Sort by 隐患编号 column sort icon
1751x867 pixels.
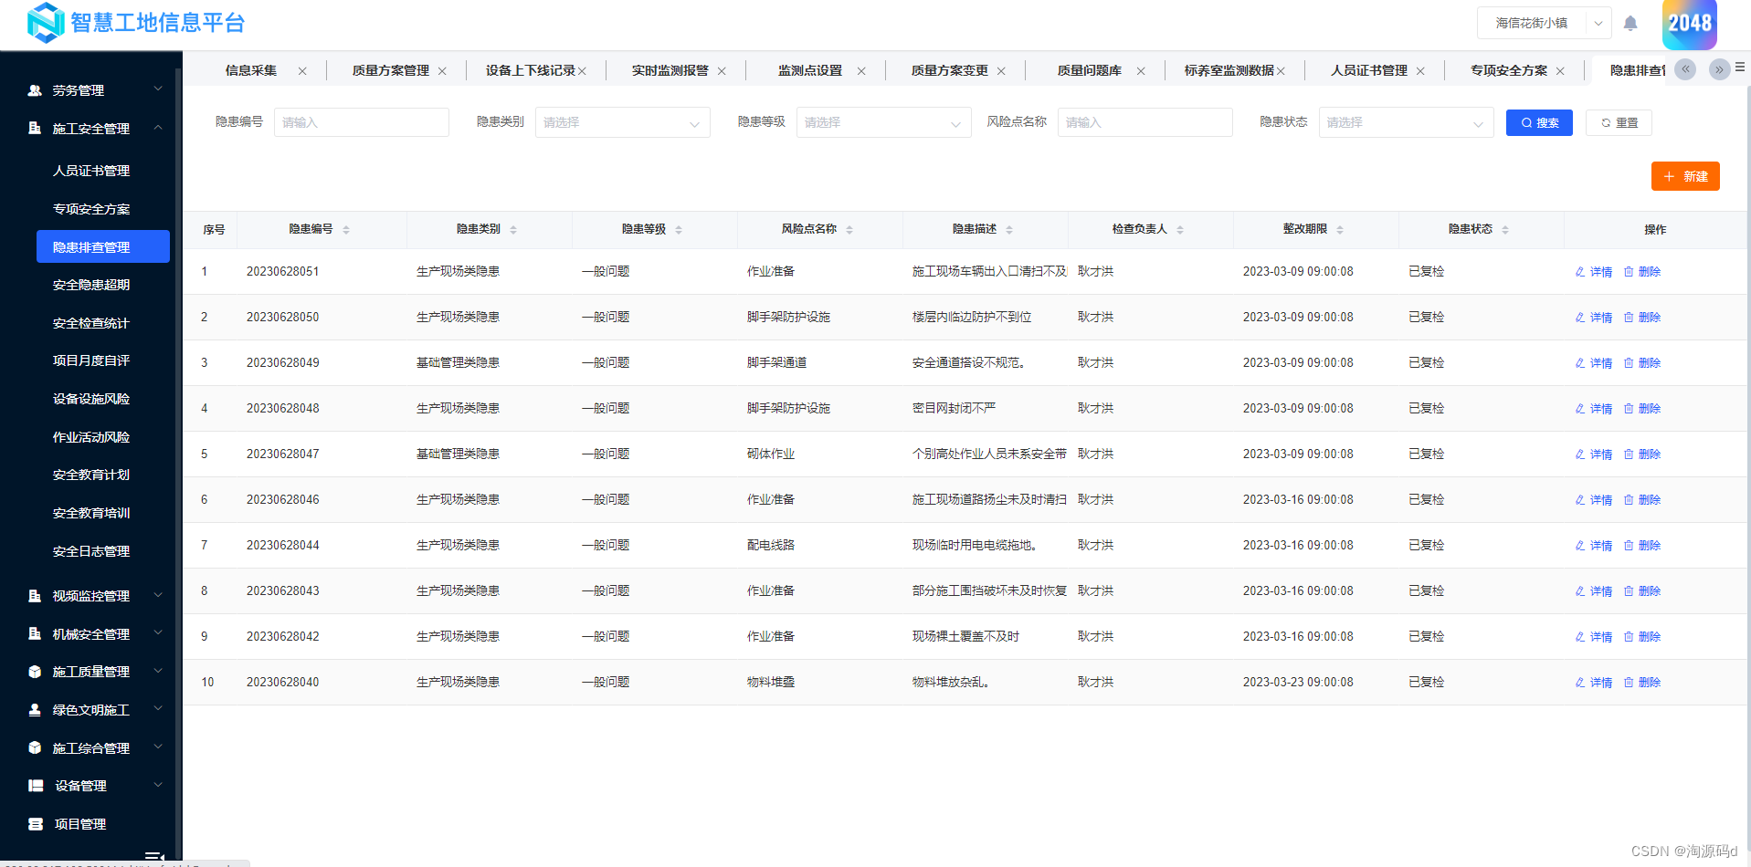(346, 230)
